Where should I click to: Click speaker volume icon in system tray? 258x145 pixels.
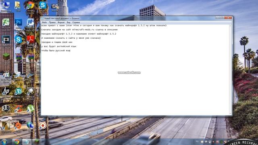pyautogui.click(x=214, y=142)
